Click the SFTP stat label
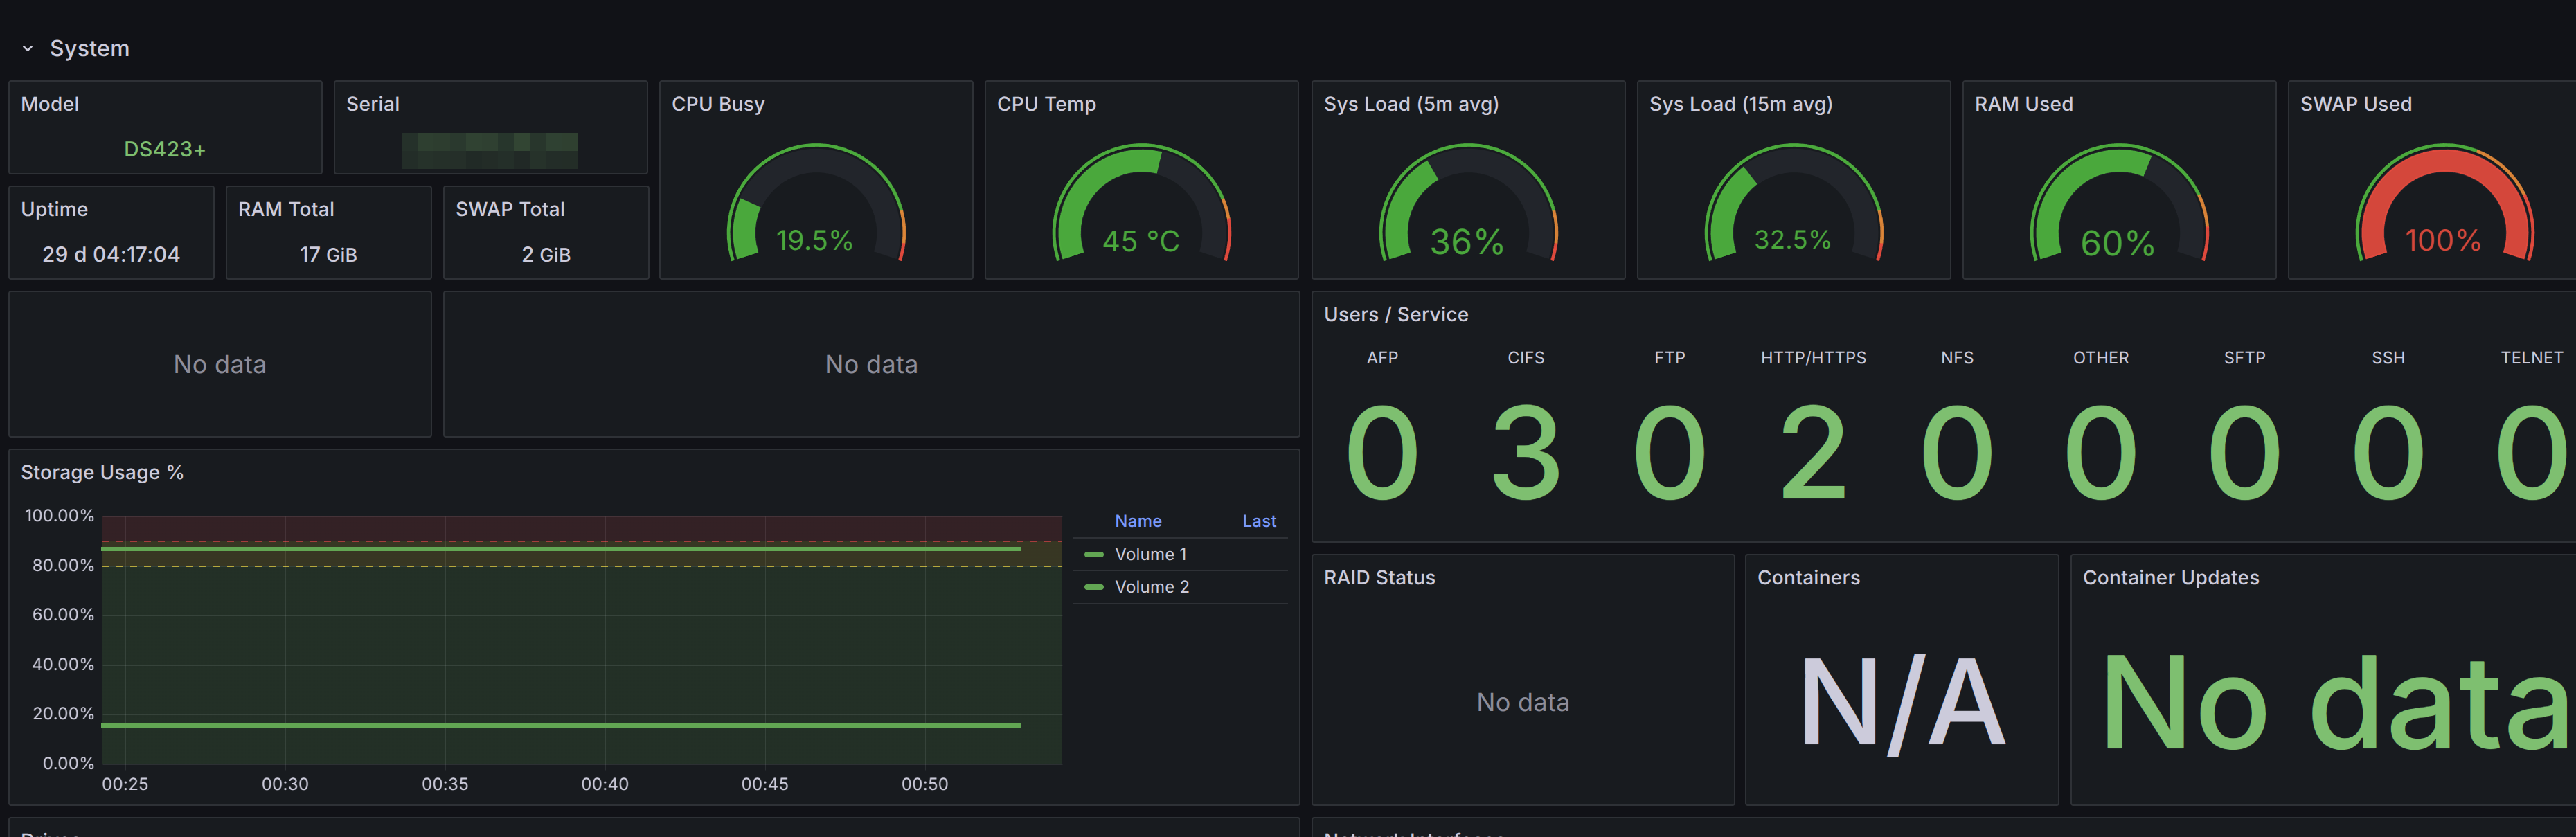Viewport: 2576px width, 837px height. (x=2244, y=358)
